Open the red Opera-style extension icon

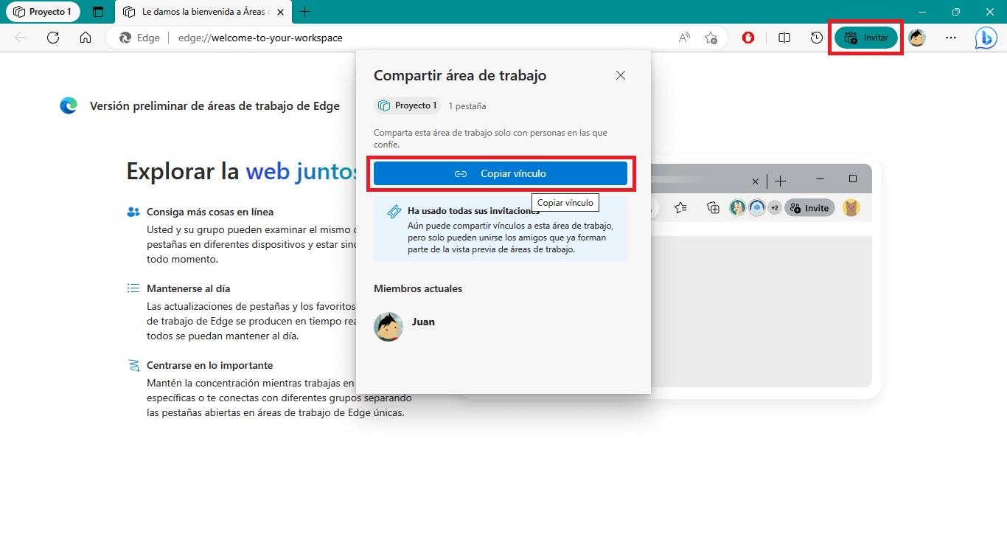tap(748, 38)
